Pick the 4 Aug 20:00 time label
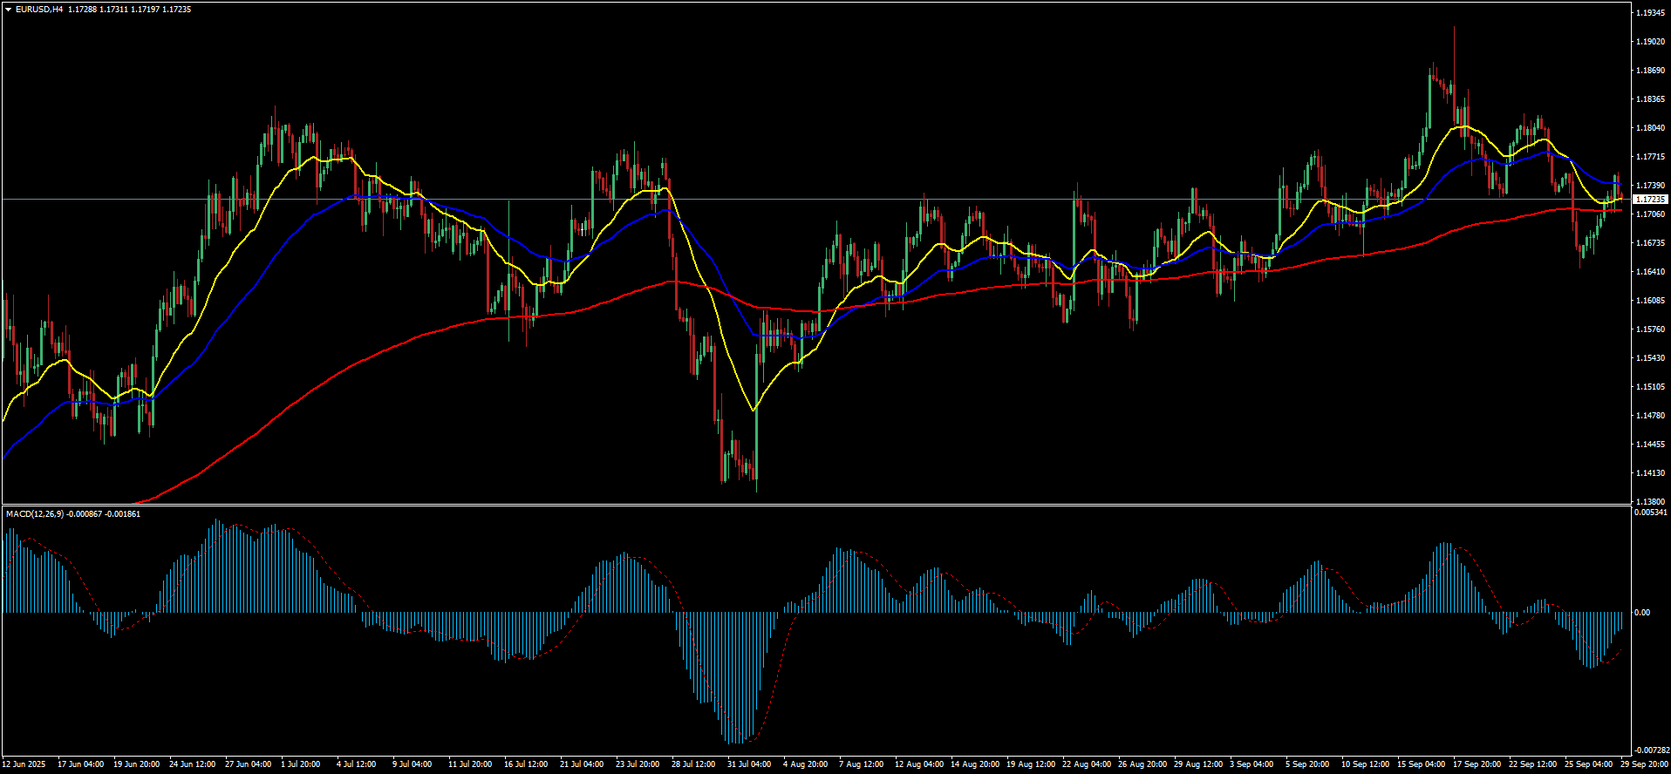 tap(805, 764)
